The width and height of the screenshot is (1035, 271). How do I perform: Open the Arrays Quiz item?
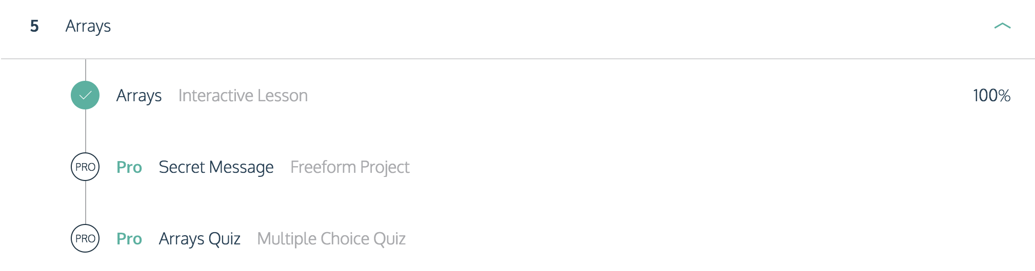(x=200, y=239)
